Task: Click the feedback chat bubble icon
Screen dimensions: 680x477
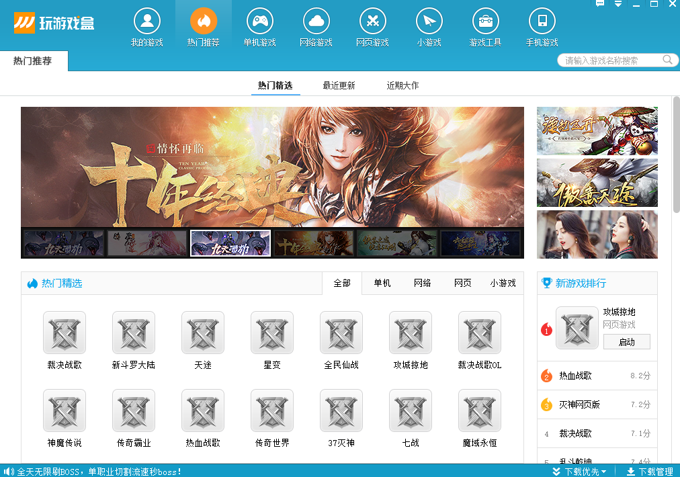Action: pos(600,4)
